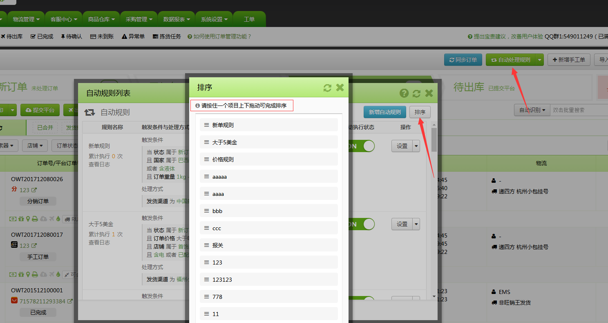Open 采购管理 menu
Image resolution: width=608 pixels, height=323 pixels.
139,19
